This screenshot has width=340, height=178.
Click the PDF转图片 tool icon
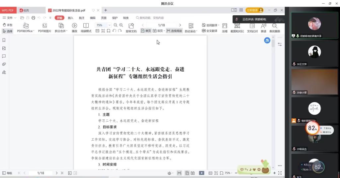44,26
